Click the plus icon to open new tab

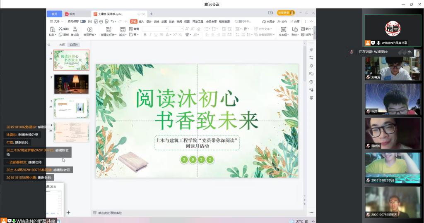tap(151, 14)
